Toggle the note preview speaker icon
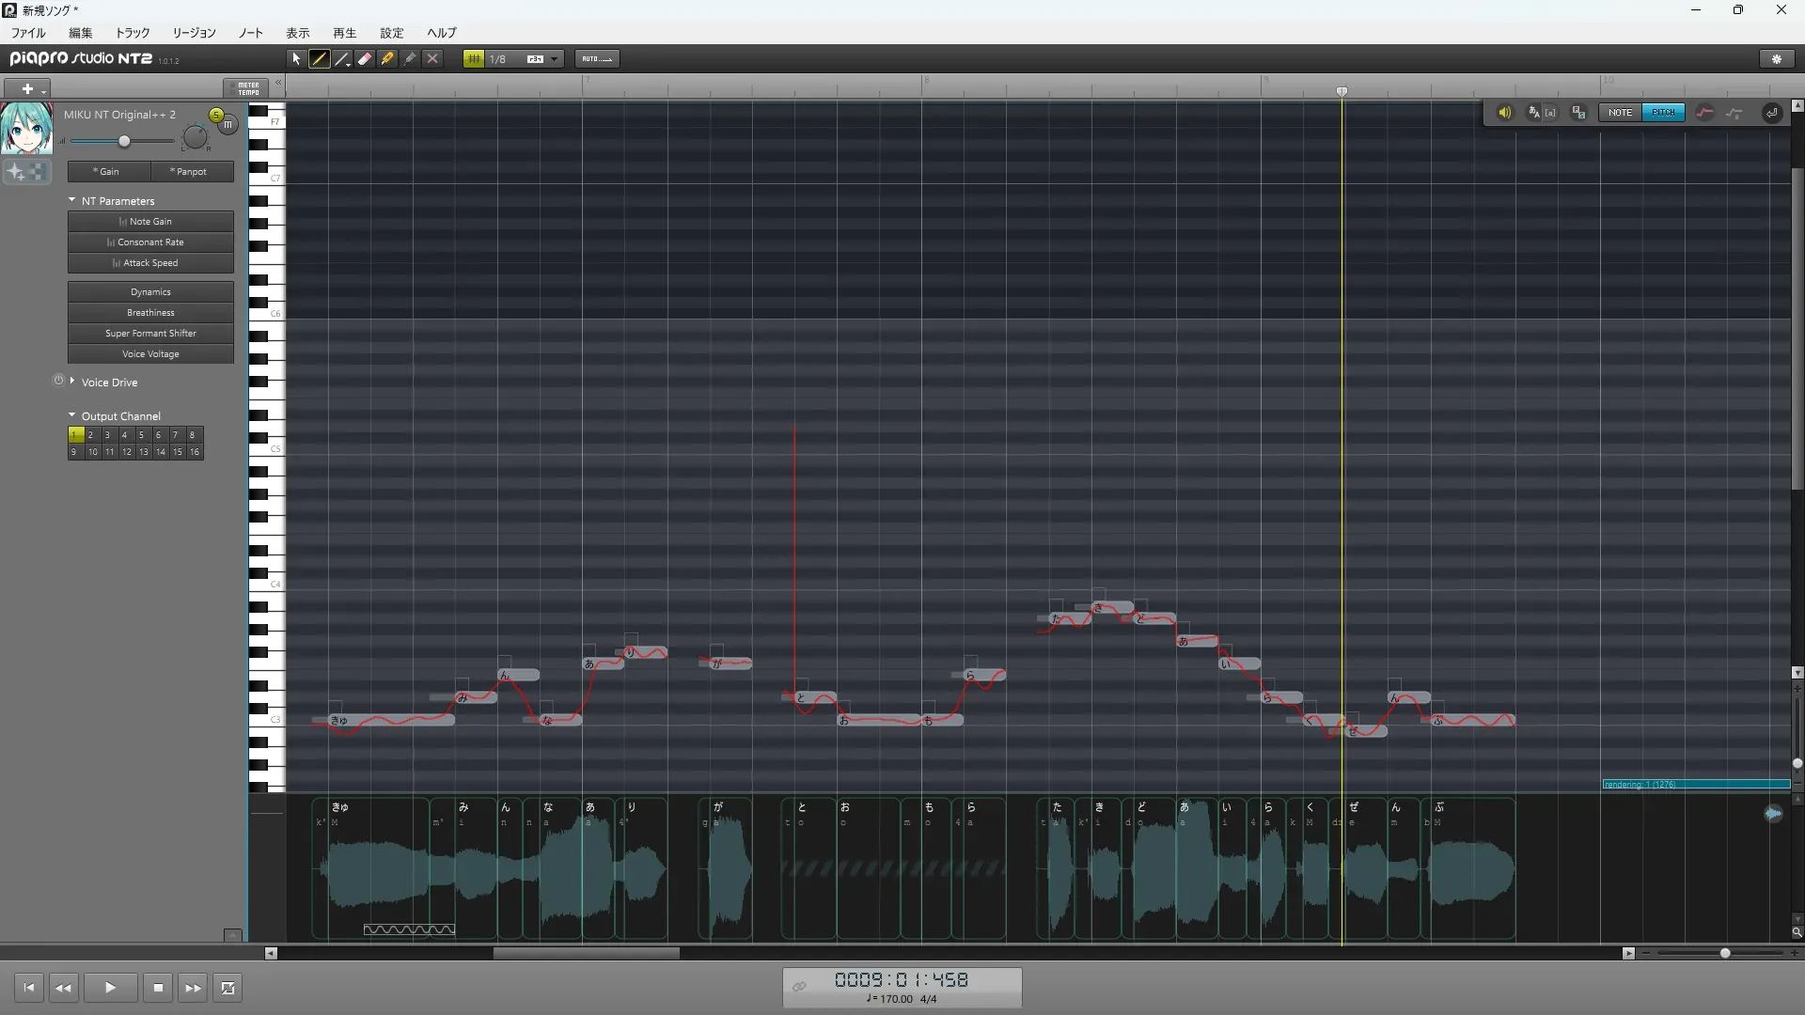Screen dimensions: 1805x1015 (1504, 113)
